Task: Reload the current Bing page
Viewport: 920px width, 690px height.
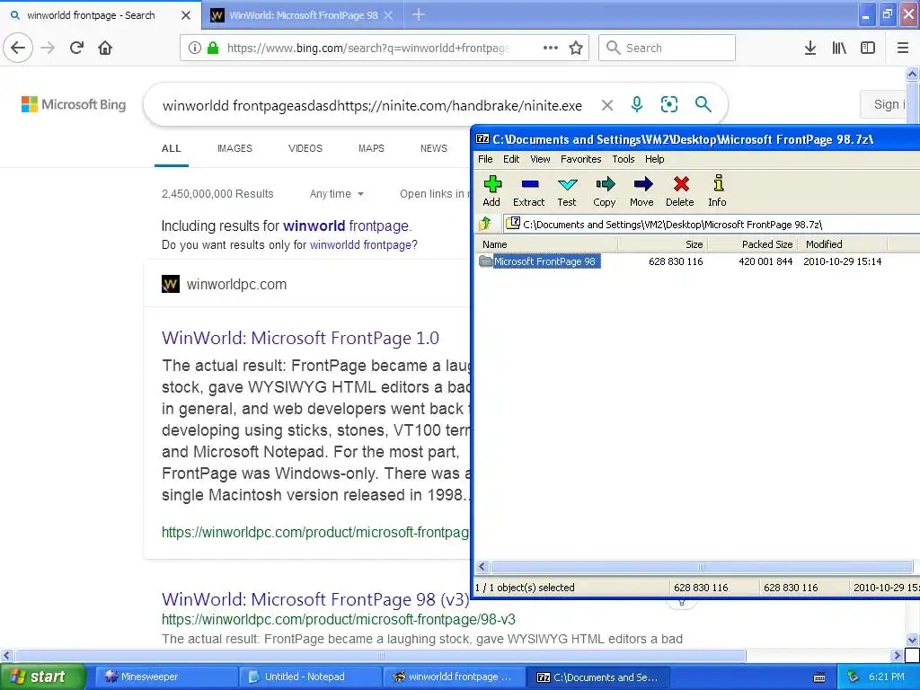Action: [76, 48]
